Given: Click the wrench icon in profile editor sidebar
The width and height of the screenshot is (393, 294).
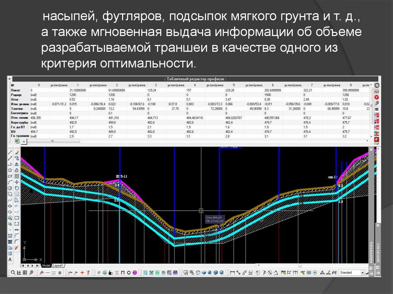Looking at the screenshot, I should (376, 103).
